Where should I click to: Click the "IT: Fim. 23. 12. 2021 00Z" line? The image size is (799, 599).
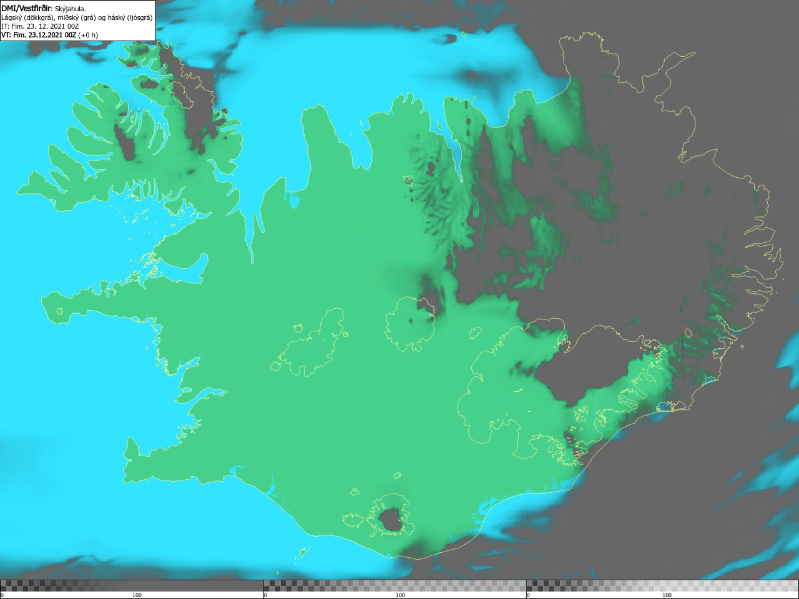tap(40, 26)
